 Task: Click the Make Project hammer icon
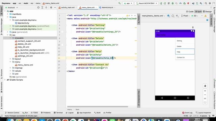(x=119, y=3)
